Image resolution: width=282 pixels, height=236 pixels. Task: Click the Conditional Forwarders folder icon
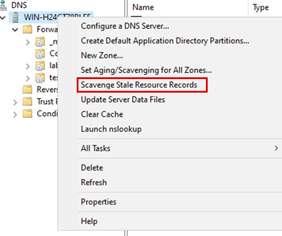(27, 114)
